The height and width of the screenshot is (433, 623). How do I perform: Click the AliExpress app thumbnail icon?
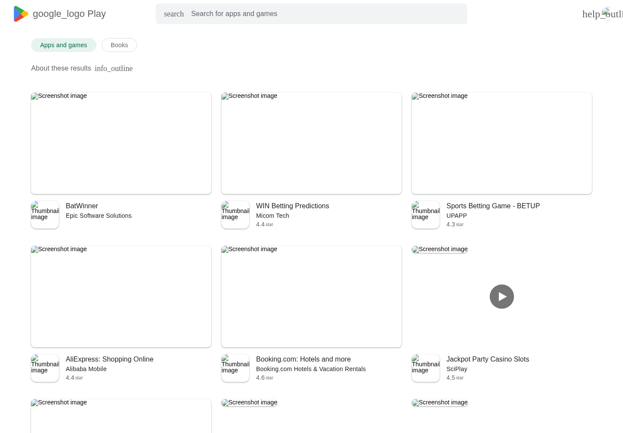[x=45, y=368]
